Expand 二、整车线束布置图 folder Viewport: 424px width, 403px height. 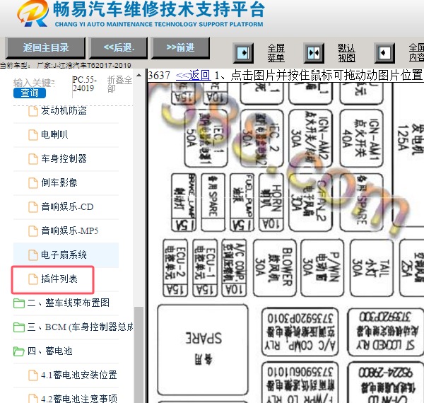pyautogui.click(x=19, y=303)
